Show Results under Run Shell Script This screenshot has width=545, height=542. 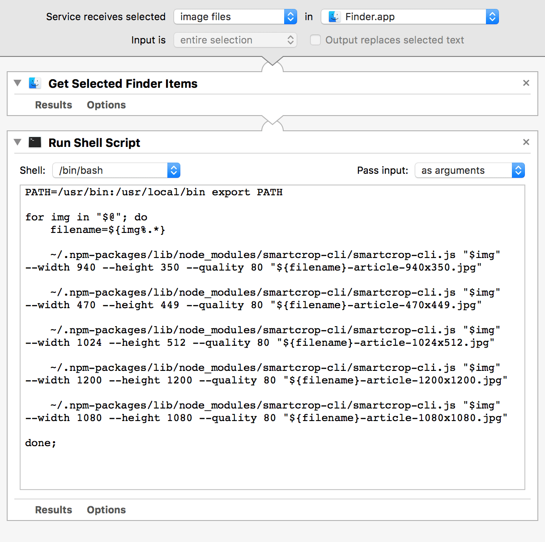pyautogui.click(x=54, y=510)
